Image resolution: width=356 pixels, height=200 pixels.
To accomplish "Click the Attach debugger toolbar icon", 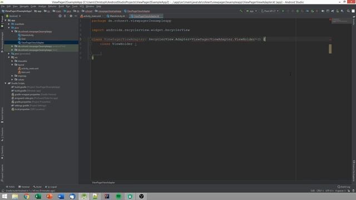I will tap(313, 11).
